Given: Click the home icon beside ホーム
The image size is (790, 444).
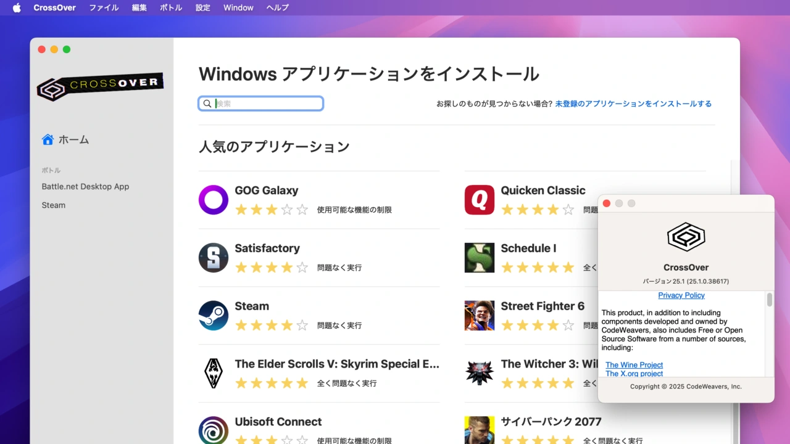Looking at the screenshot, I should click(48, 139).
